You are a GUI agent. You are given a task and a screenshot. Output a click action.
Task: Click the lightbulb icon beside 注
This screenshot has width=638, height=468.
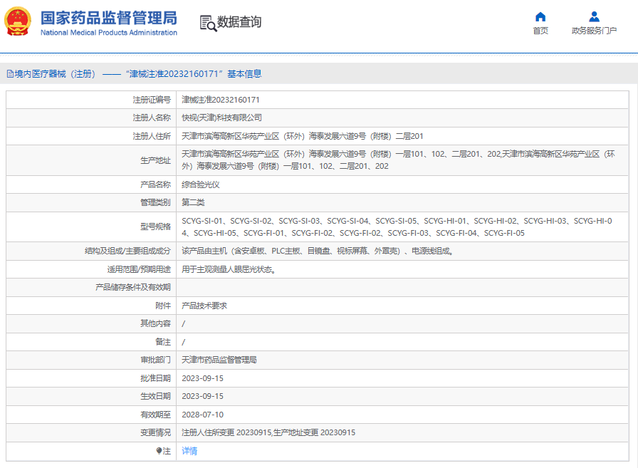[159, 451]
